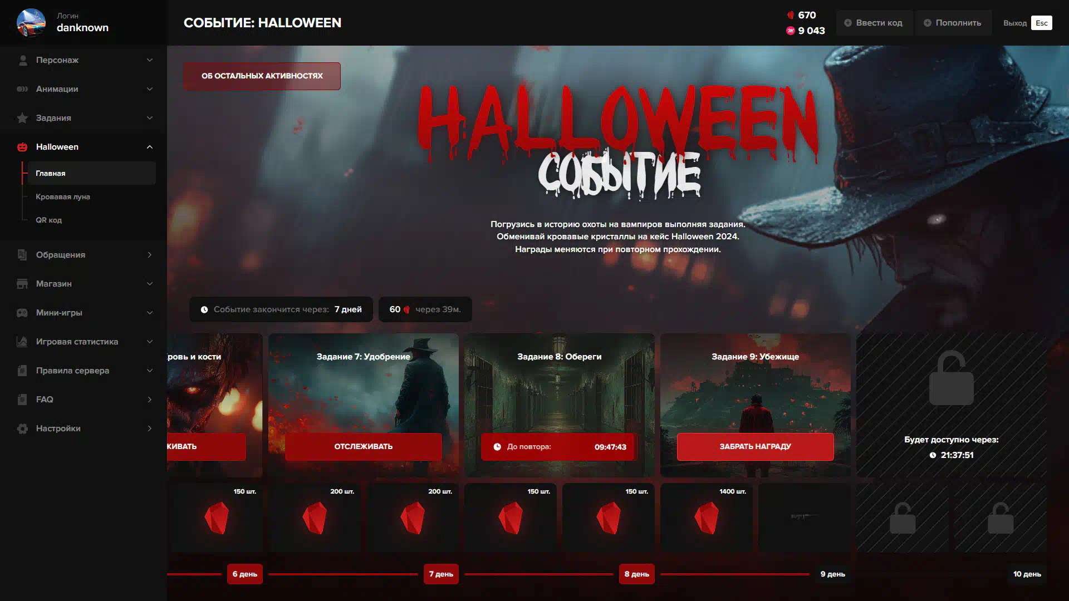Click the Магазин shop icon
Viewport: 1069px width, 601px height.
click(x=22, y=284)
